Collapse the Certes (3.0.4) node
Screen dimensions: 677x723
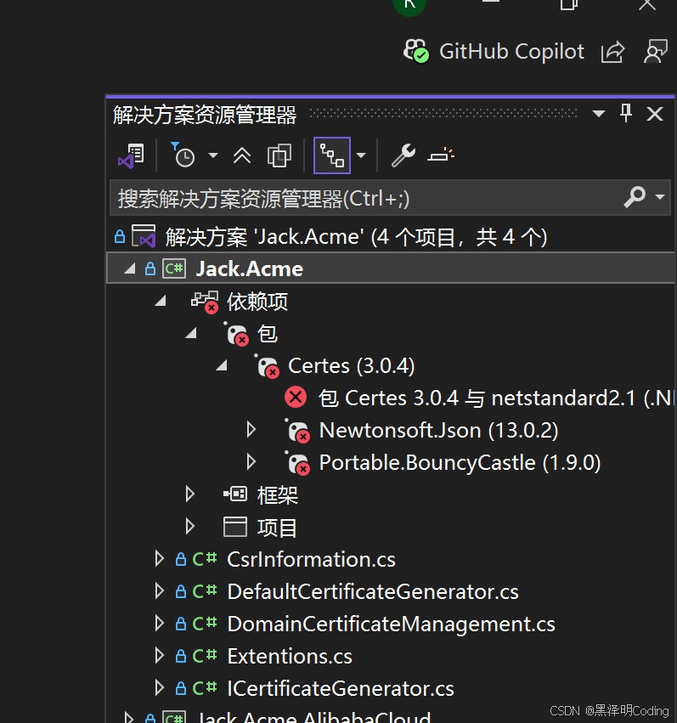point(222,365)
